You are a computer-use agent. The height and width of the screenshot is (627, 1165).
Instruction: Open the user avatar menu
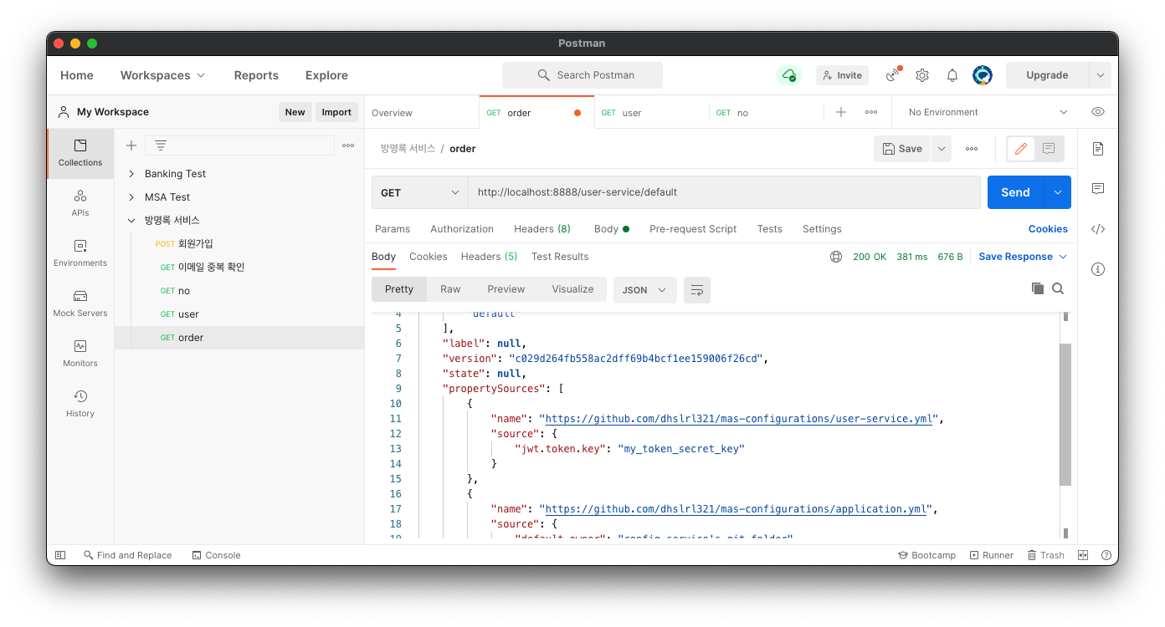pyautogui.click(x=983, y=75)
